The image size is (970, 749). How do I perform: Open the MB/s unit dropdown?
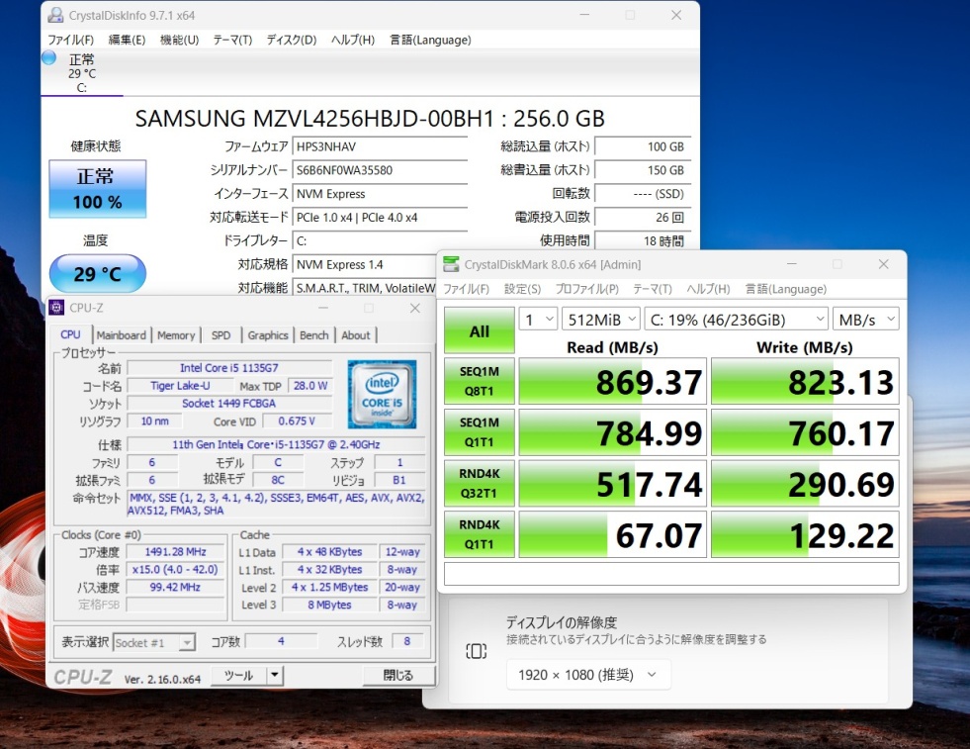[866, 320]
